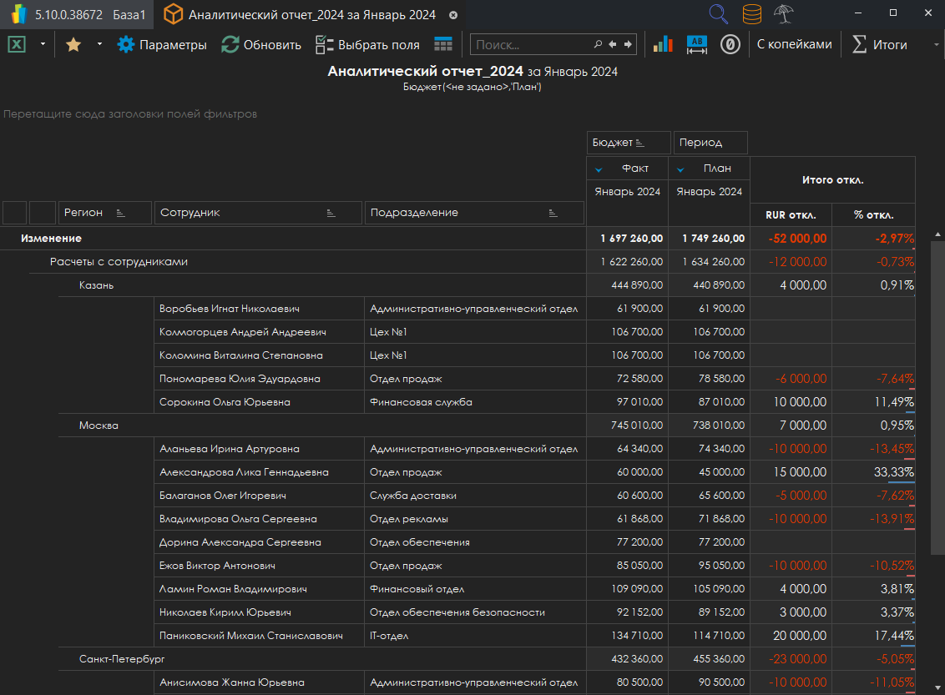The width and height of the screenshot is (945, 695).
Task: Switch to the 'База1' tab
Action: click(x=129, y=14)
